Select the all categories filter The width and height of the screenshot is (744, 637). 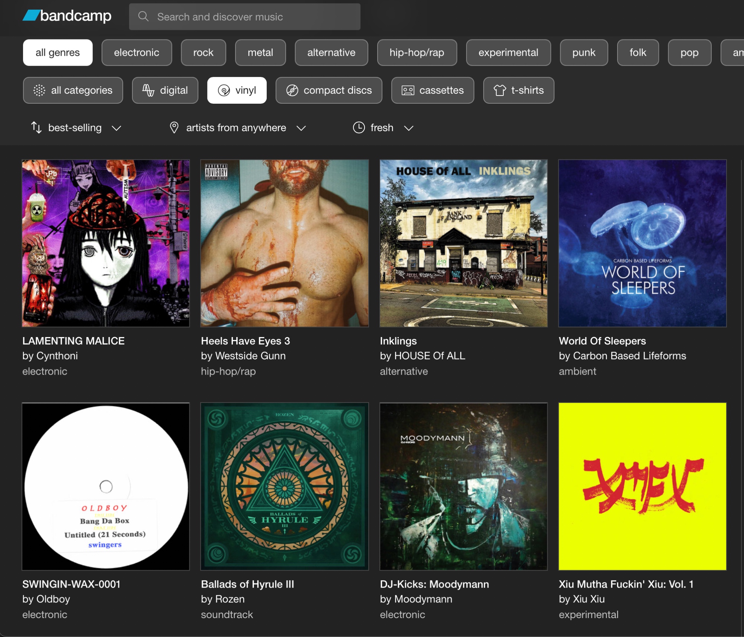pos(73,90)
